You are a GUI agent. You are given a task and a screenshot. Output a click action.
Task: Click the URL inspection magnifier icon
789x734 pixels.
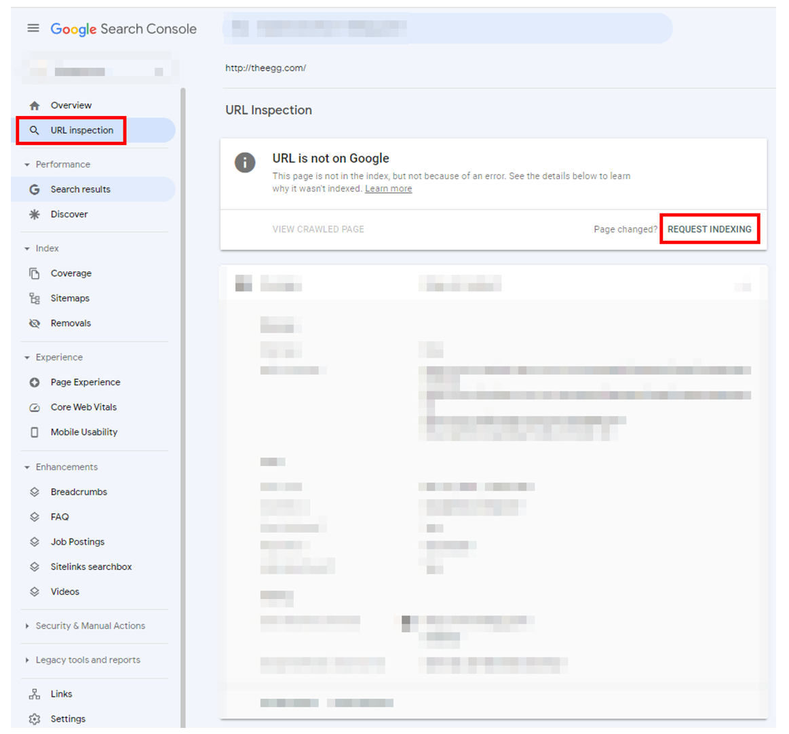click(34, 130)
